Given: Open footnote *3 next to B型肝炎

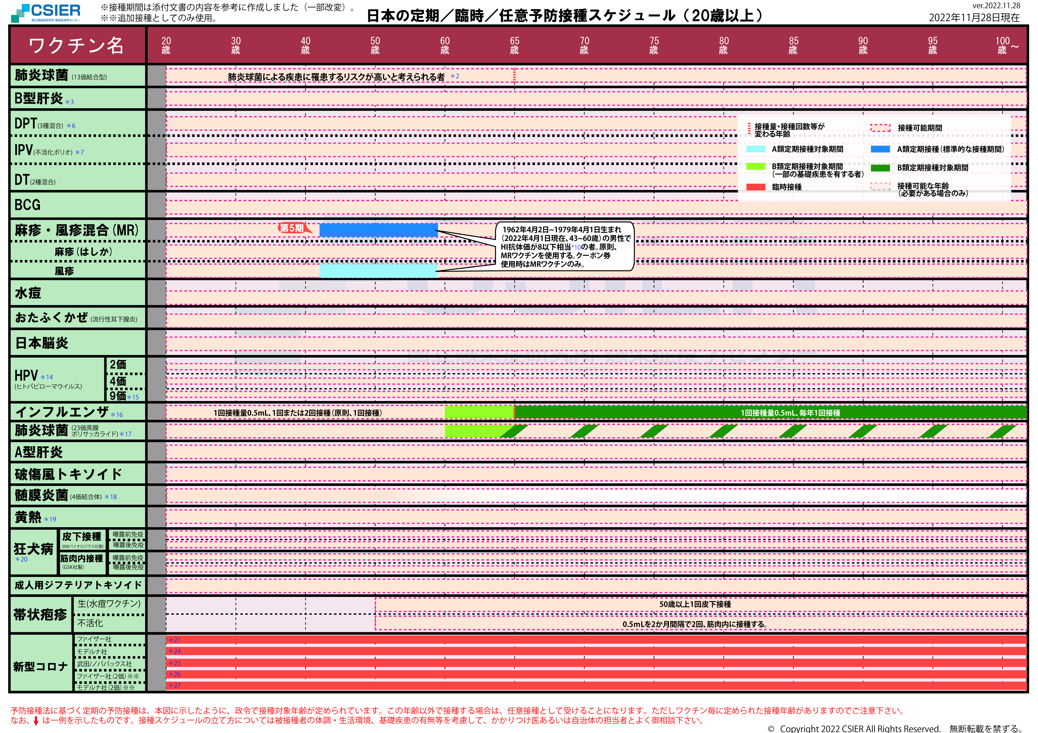Looking at the screenshot, I should point(69,102).
